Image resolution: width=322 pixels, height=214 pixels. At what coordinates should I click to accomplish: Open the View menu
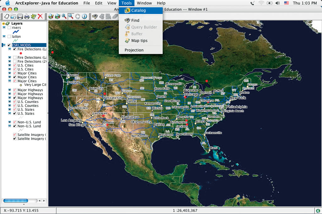(112, 3)
